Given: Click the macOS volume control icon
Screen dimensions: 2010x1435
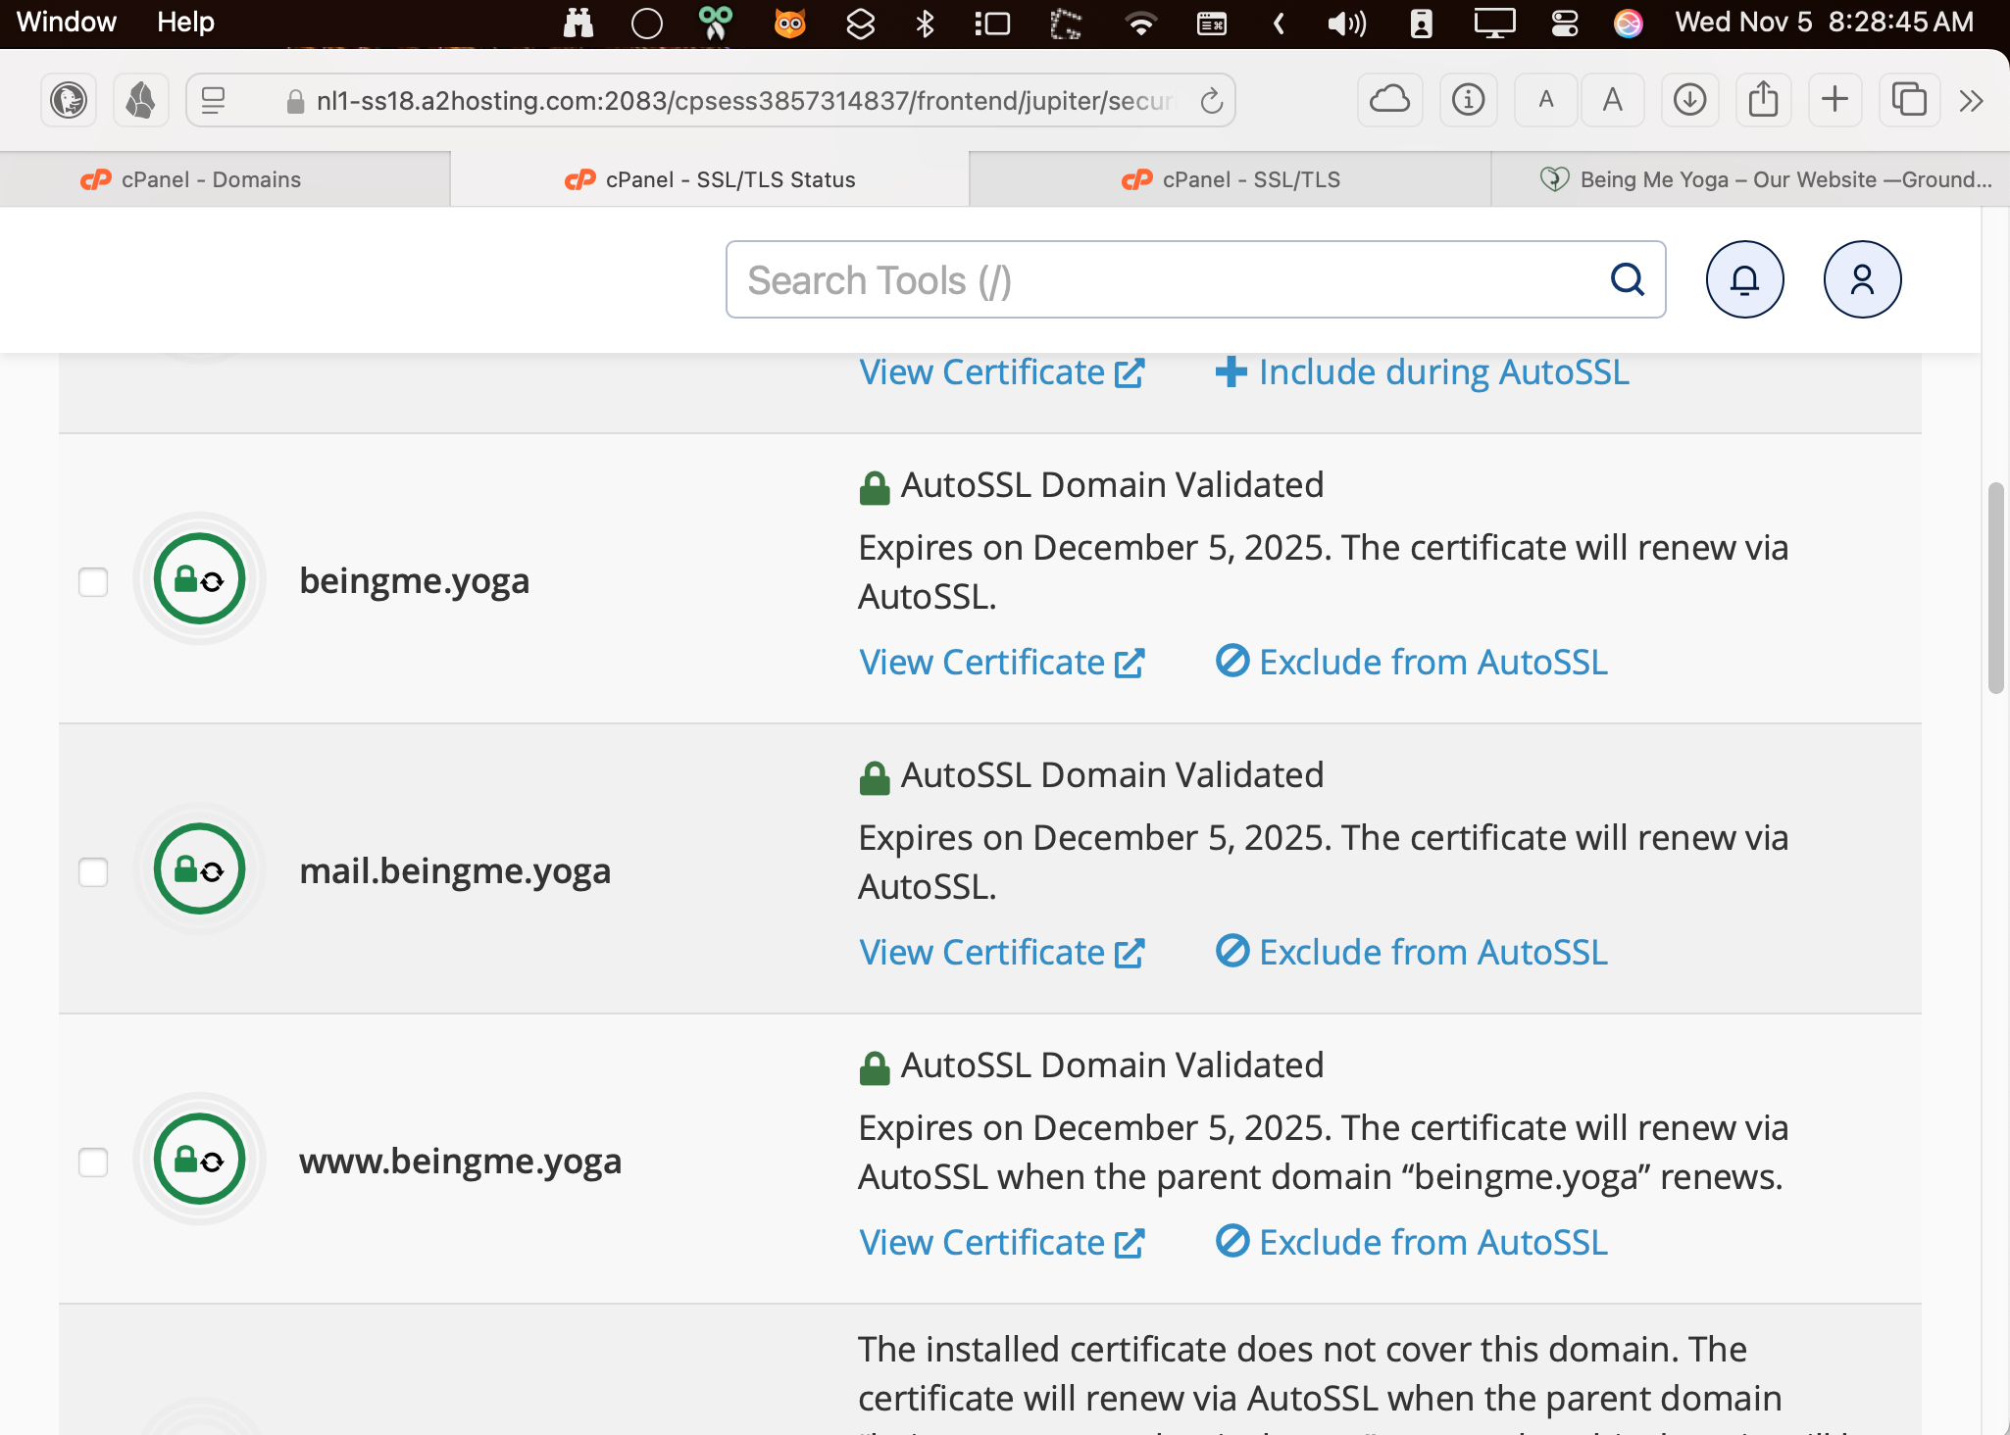Looking at the screenshot, I should [x=1346, y=23].
